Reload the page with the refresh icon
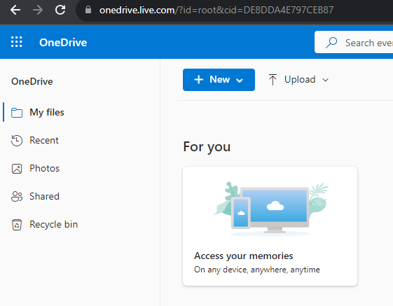393x306 pixels. tap(60, 10)
